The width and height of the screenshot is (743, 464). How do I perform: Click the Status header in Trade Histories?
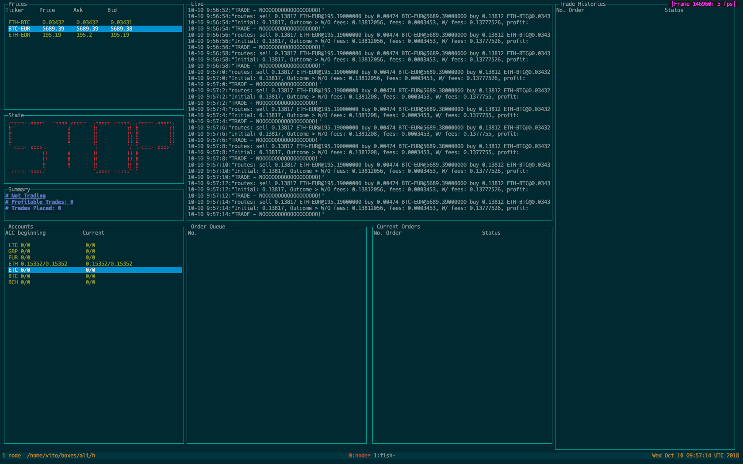[x=674, y=10]
